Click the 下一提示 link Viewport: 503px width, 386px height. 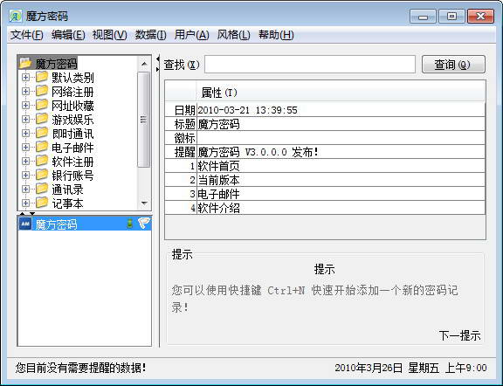[459, 335]
